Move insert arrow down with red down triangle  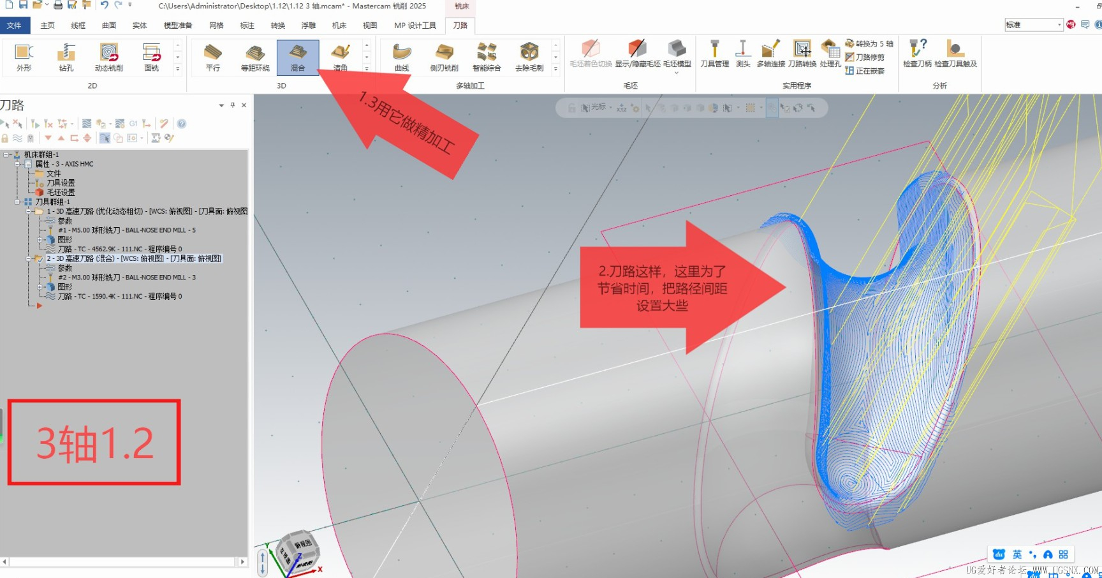(48, 138)
